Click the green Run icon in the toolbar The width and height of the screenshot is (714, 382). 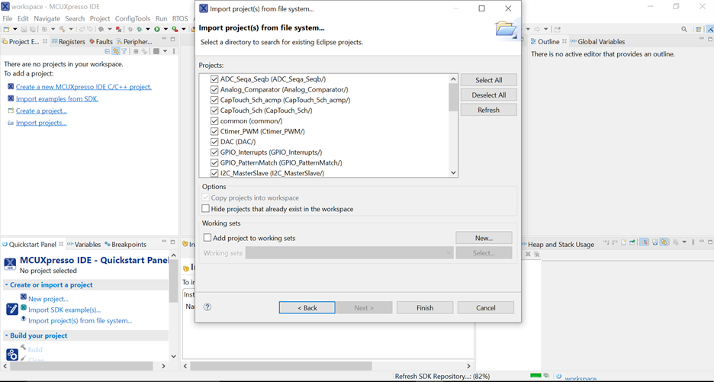click(156, 29)
